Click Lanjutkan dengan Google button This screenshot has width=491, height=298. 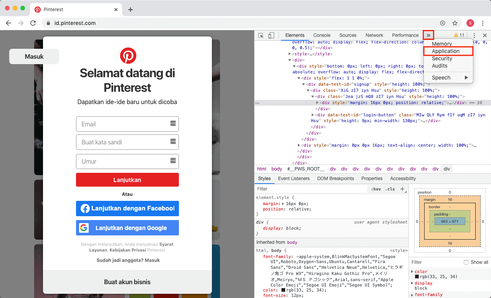tap(127, 228)
